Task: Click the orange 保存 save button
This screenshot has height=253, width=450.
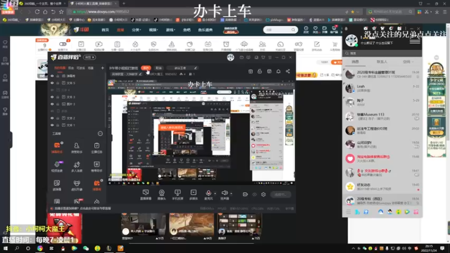Action: coord(146,68)
